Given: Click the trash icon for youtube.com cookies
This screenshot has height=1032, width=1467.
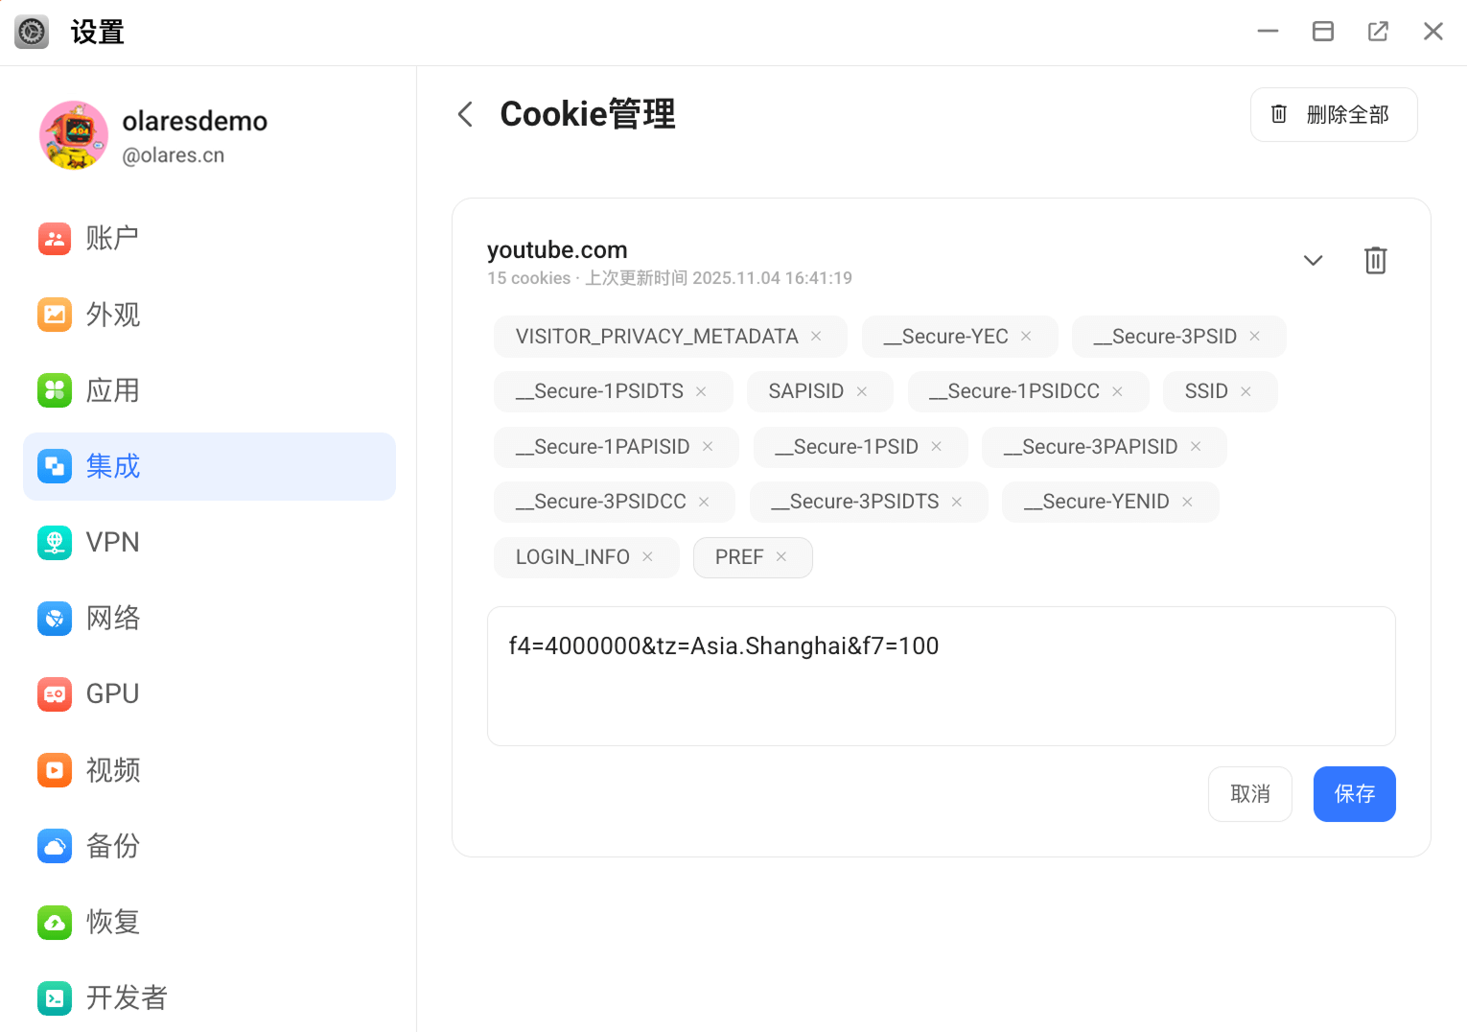Looking at the screenshot, I should click(x=1375, y=260).
